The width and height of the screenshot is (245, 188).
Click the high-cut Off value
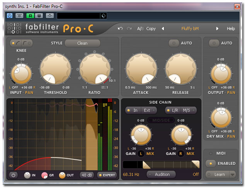[x=196, y=174]
